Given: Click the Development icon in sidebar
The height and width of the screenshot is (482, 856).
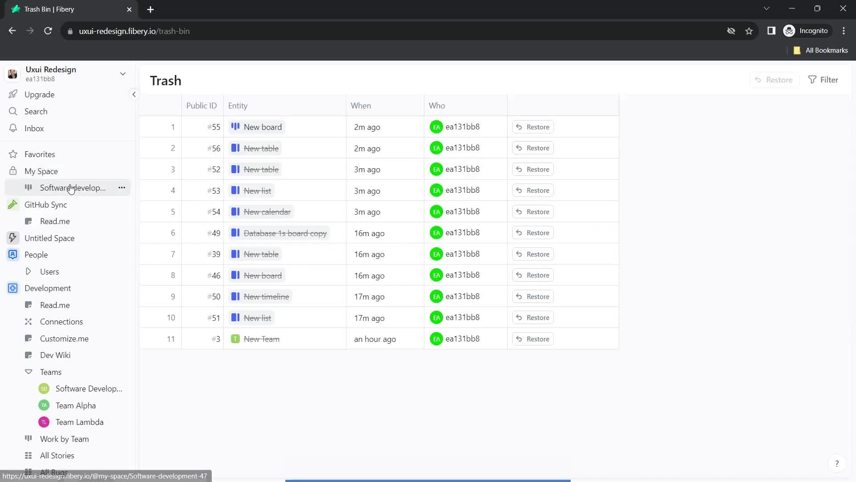Looking at the screenshot, I should (13, 288).
